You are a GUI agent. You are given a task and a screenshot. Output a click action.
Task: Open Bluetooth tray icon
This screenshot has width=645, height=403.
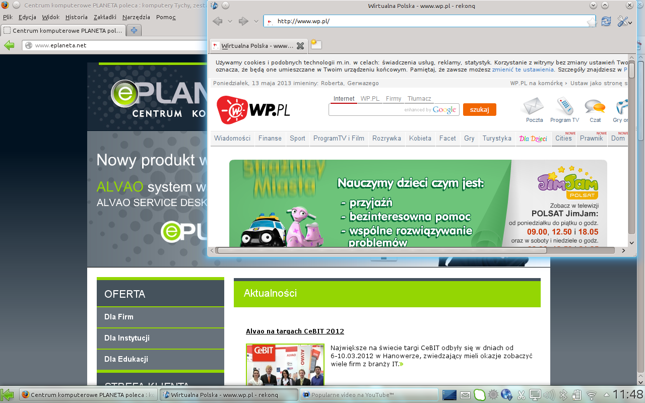point(564,395)
